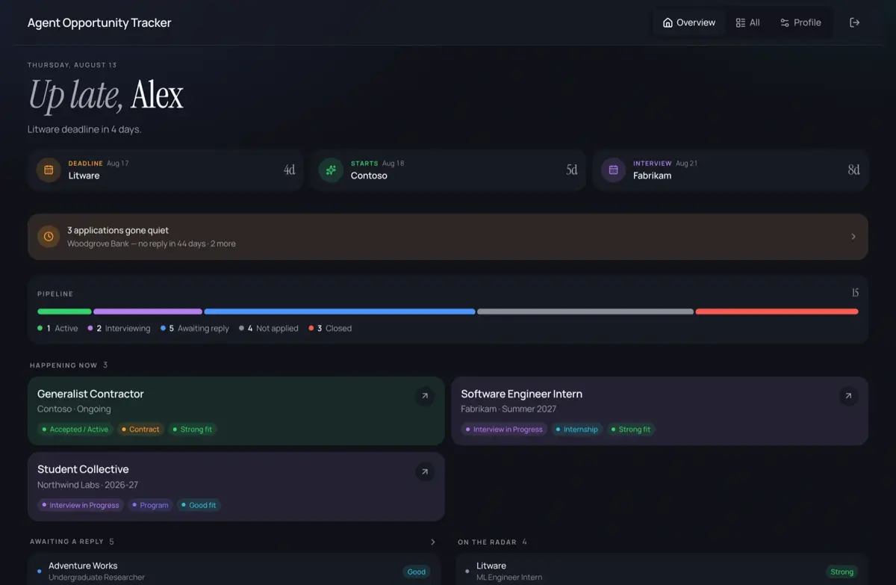Click the Agent Opportunity Tracker title
896x585 pixels.
(99, 22)
